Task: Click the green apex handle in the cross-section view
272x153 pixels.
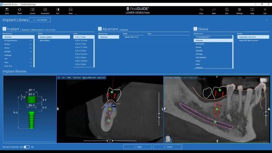Action: [109, 121]
